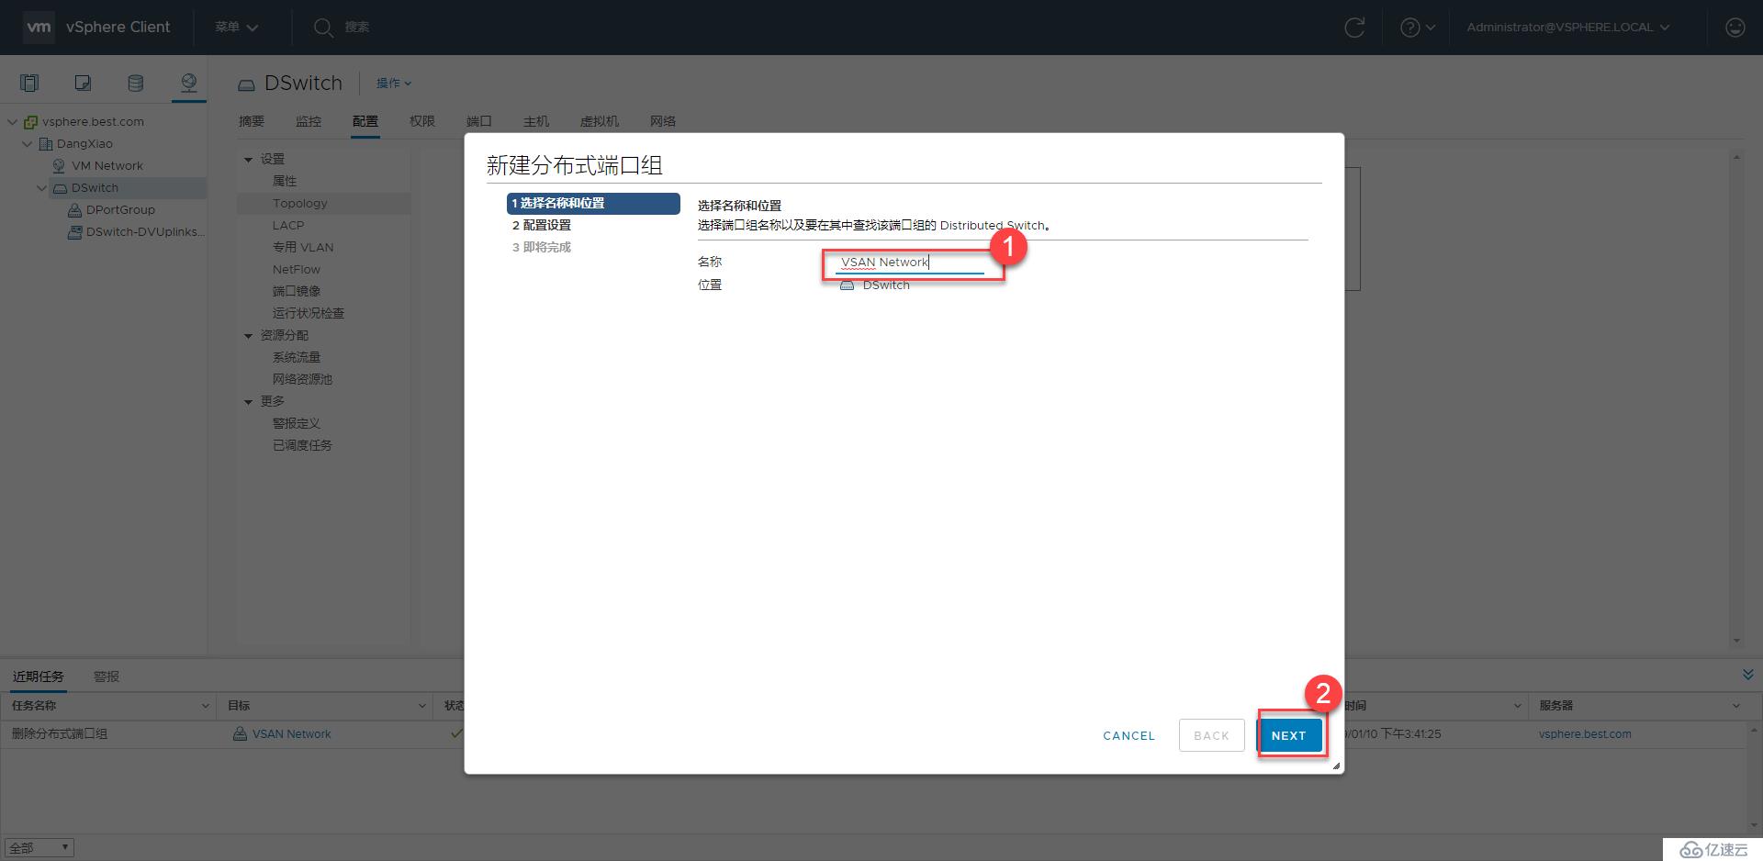
Task: Click the vm logo in header
Action: (39, 27)
